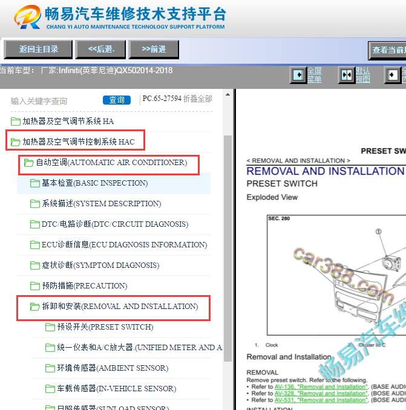
Task: Collapse all via 折叠全部 link
Action: 198,99
